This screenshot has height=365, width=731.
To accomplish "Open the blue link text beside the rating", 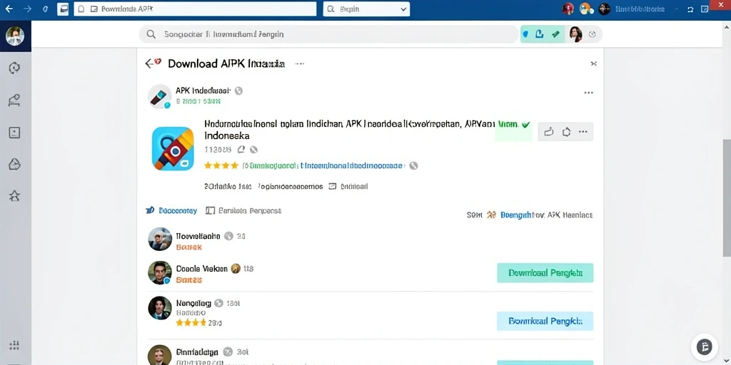I will click(x=352, y=165).
